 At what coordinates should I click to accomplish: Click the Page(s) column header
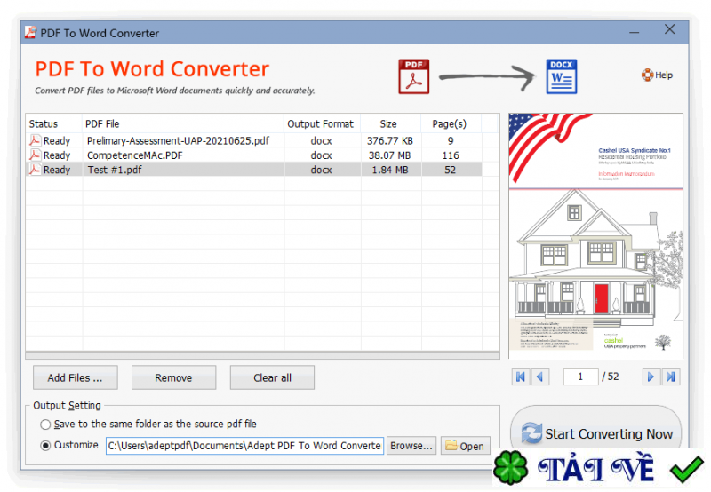point(451,123)
